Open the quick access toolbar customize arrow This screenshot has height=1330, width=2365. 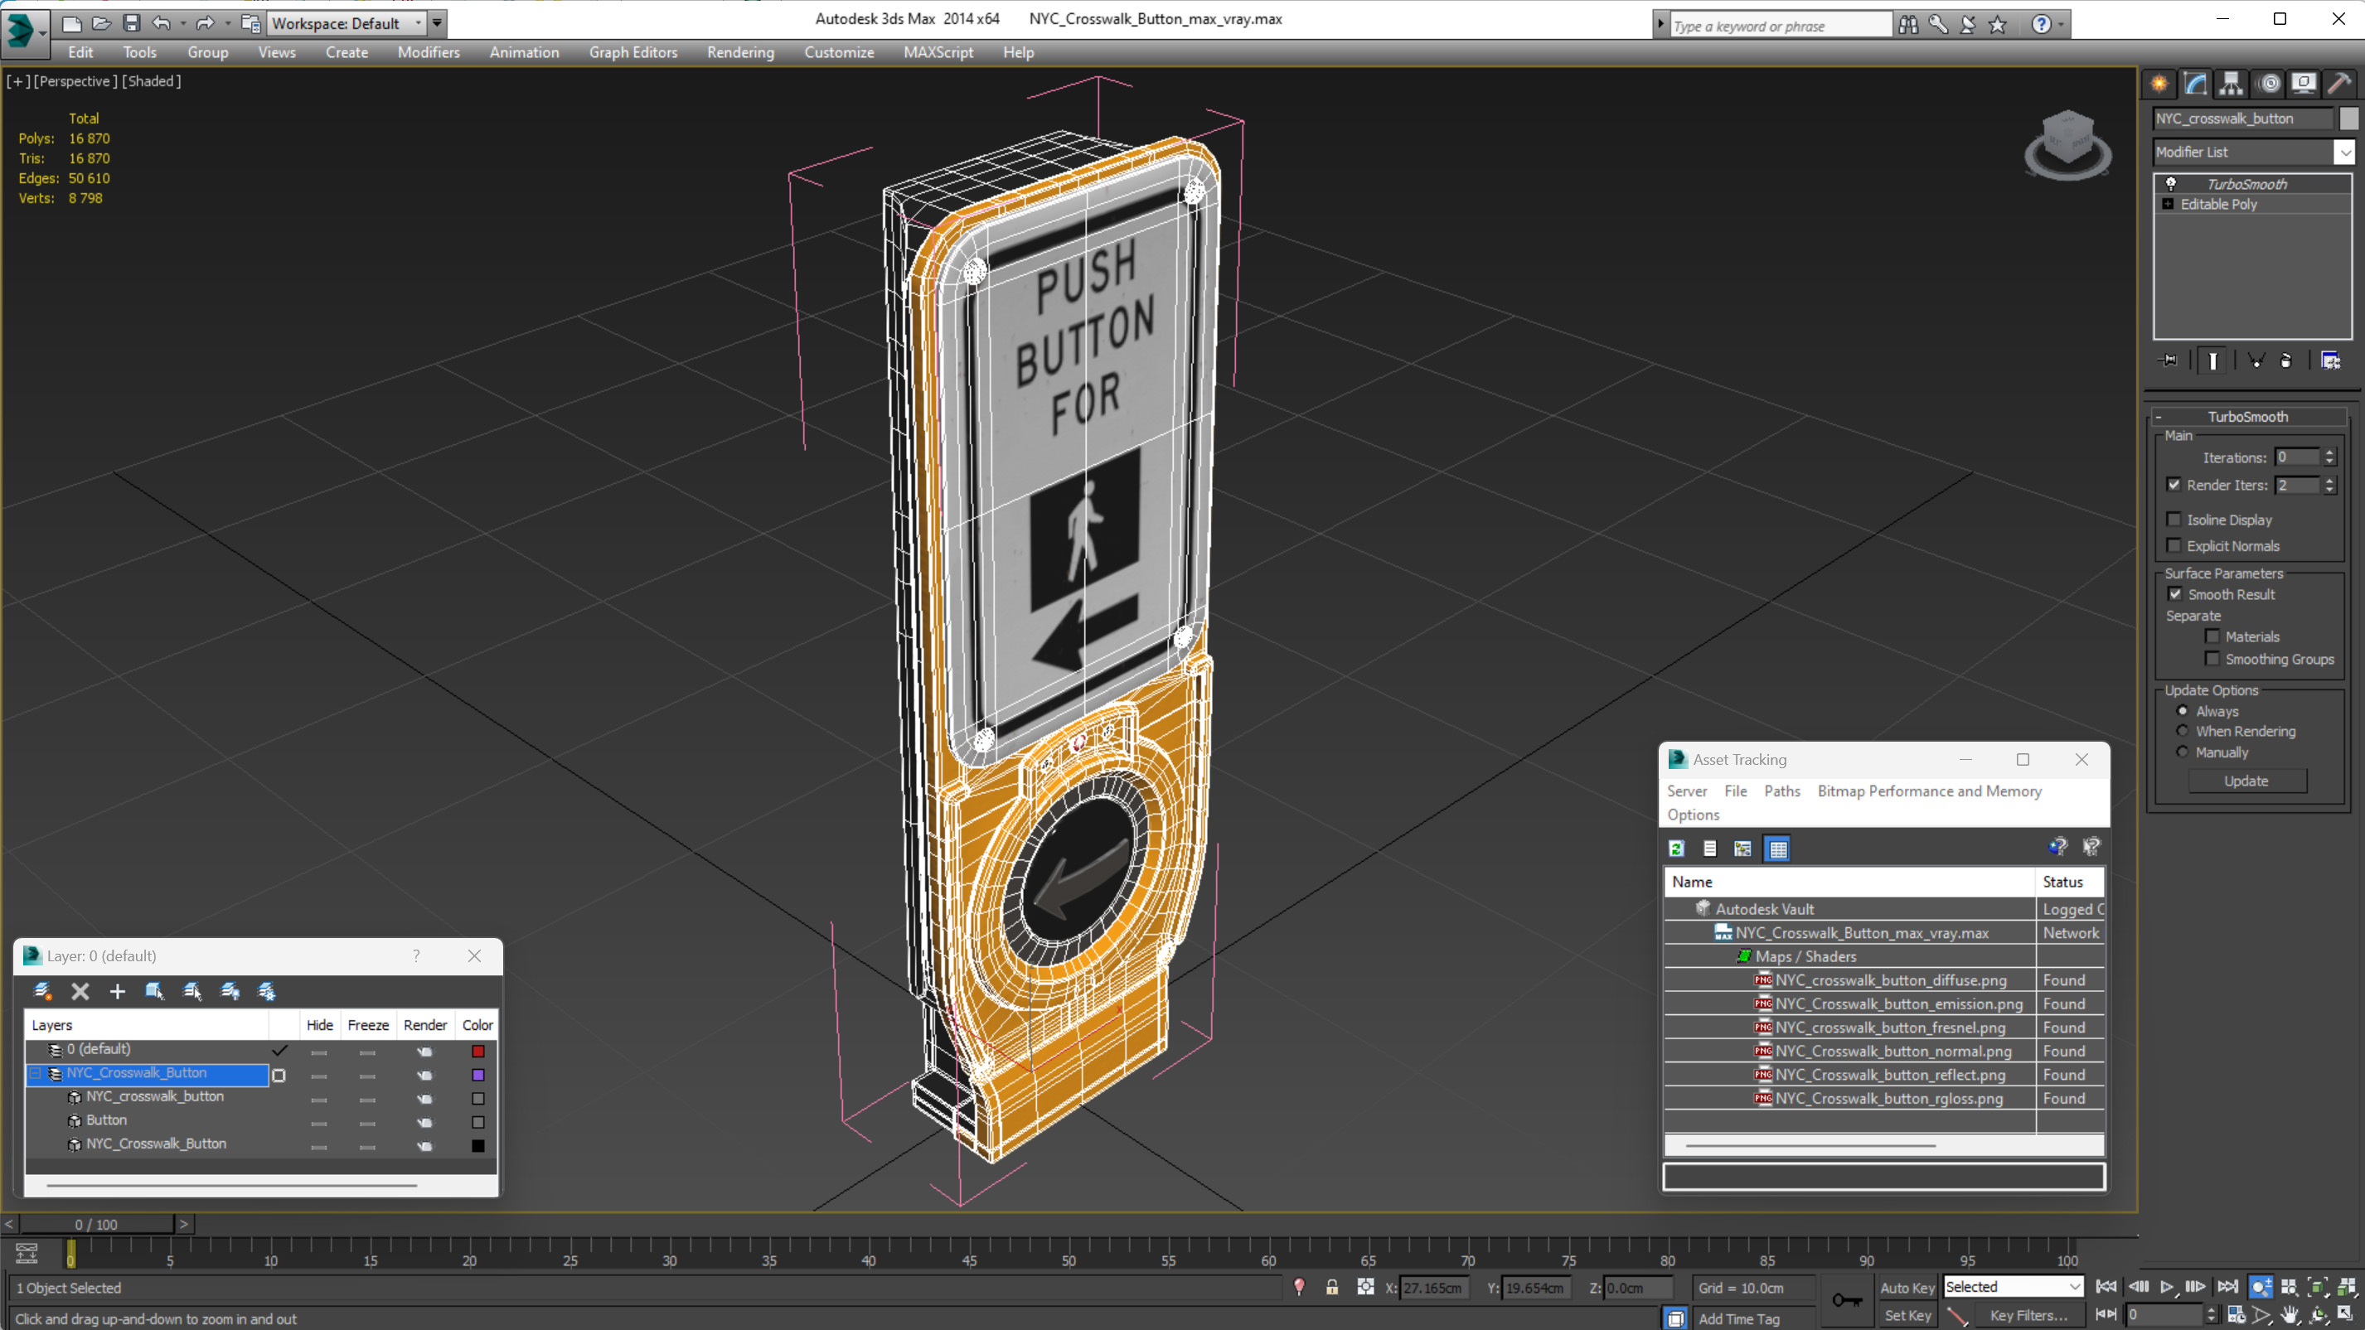pos(437,23)
